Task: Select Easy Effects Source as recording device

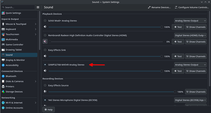Action: pos(45,85)
